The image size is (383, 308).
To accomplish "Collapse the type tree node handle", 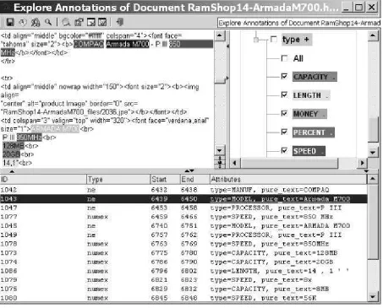I will pyautogui.click(x=256, y=40).
